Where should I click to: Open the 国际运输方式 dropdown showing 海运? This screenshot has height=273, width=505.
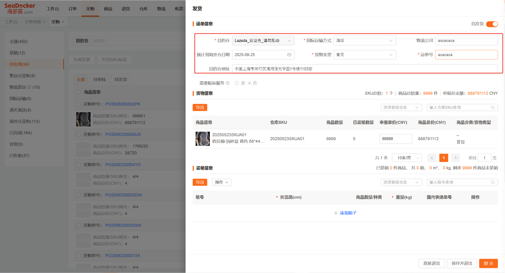[365, 40]
